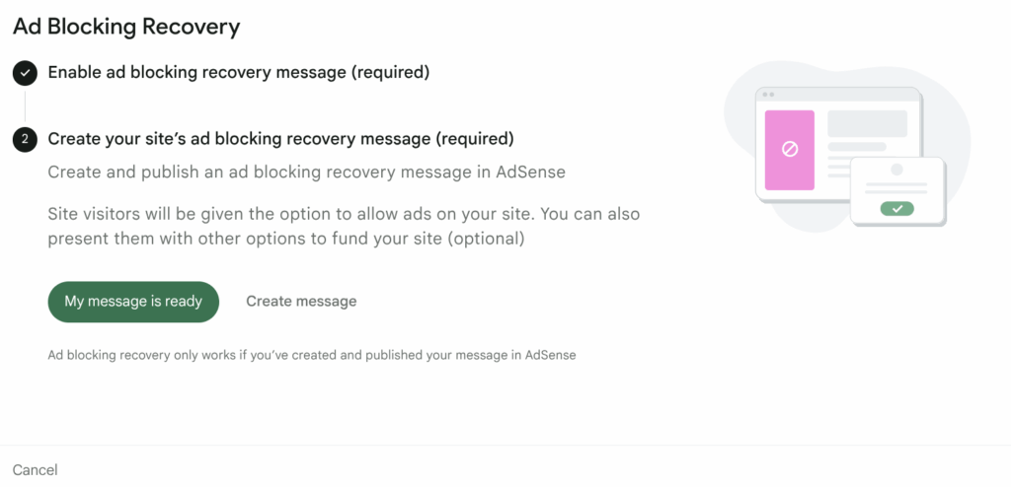Viewport: 1011px width, 487px height.
Task: Cancel the Ad Blocking Recovery setup
Action: (35, 469)
